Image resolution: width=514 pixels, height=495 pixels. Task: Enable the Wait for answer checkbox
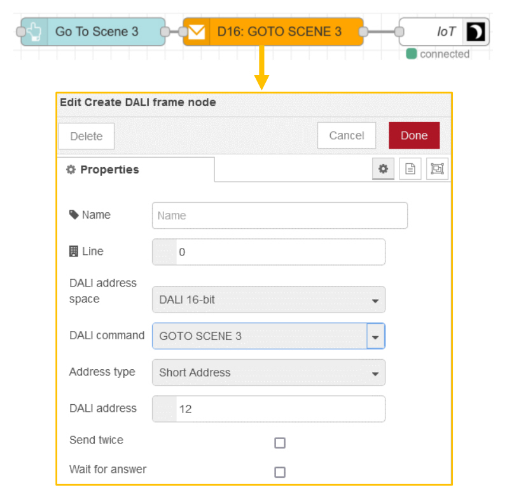tap(280, 472)
